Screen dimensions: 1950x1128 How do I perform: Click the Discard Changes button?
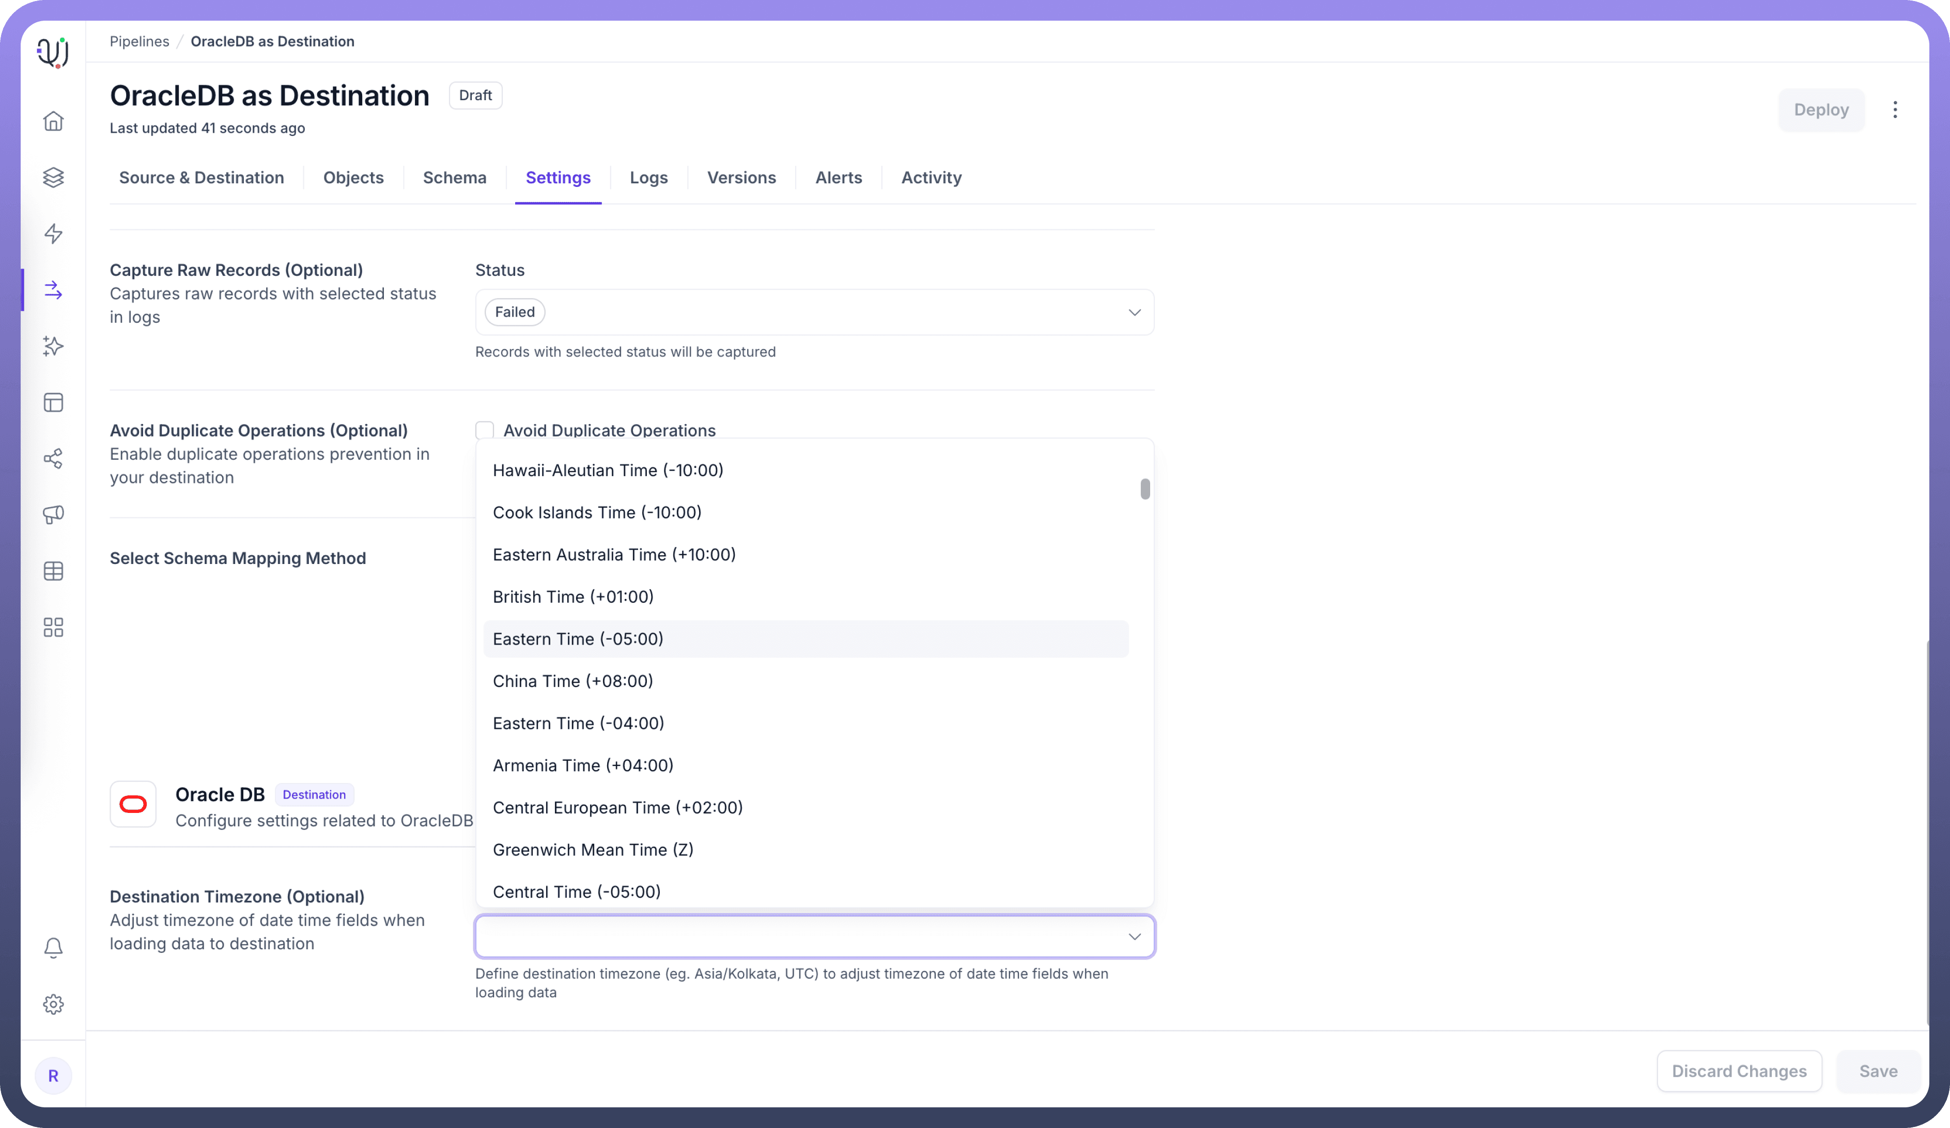[x=1739, y=1071]
